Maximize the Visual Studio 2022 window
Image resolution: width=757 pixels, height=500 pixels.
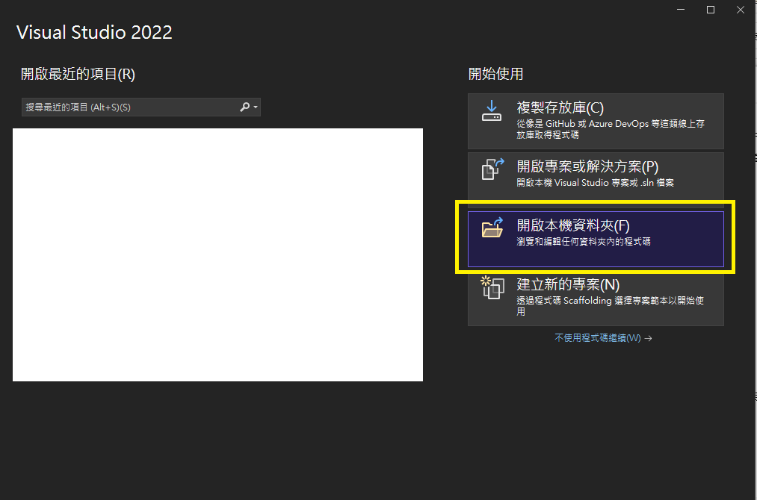pyautogui.click(x=711, y=10)
